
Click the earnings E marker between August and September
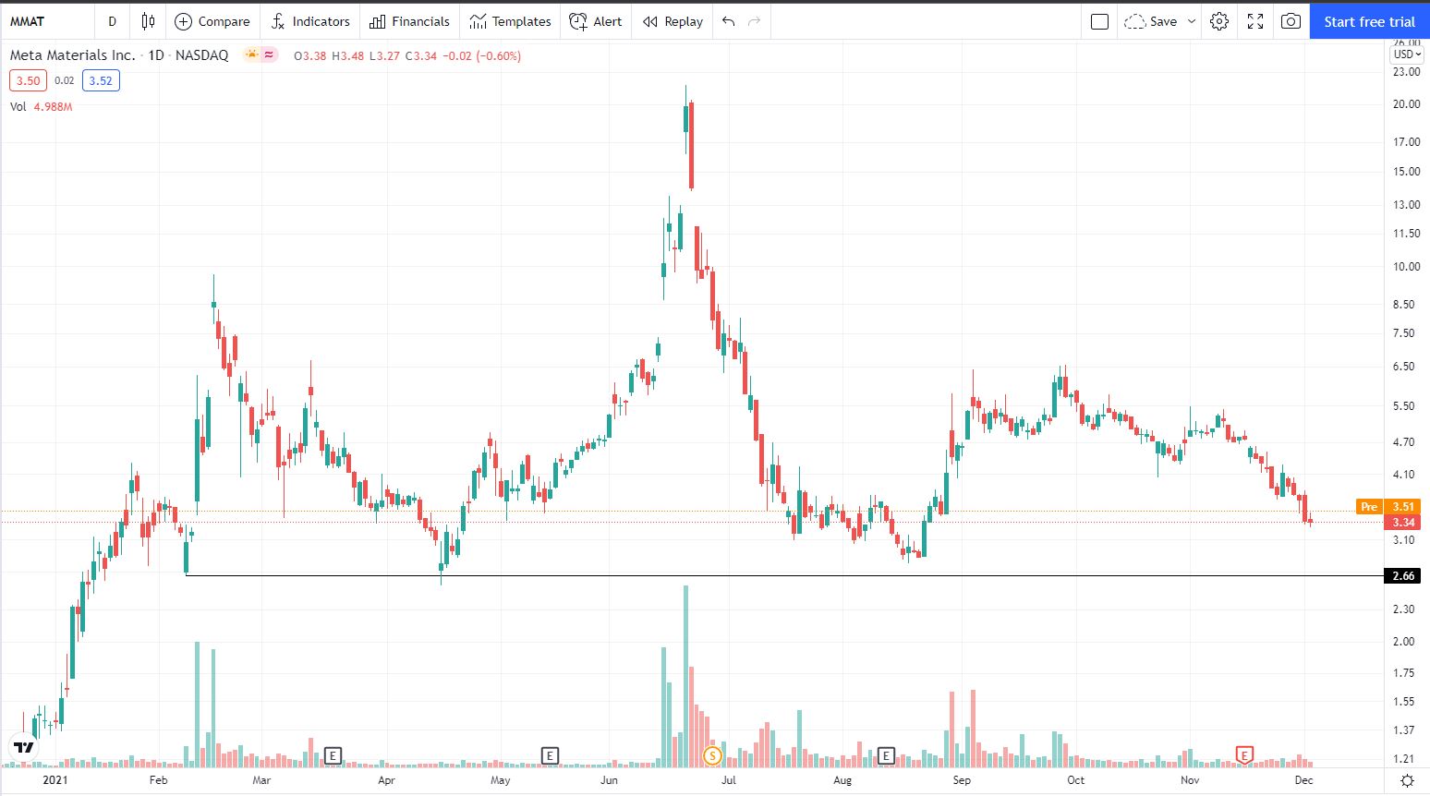(886, 756)
